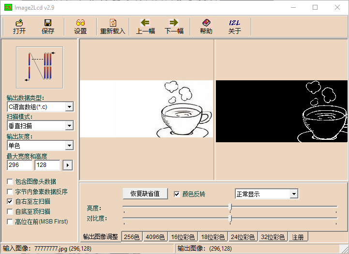
Task: Click the Image2Lcd app icon in title bar
Action: (x=8, y=8)
